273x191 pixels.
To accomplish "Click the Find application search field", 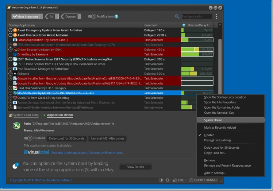I will [197, 16].
